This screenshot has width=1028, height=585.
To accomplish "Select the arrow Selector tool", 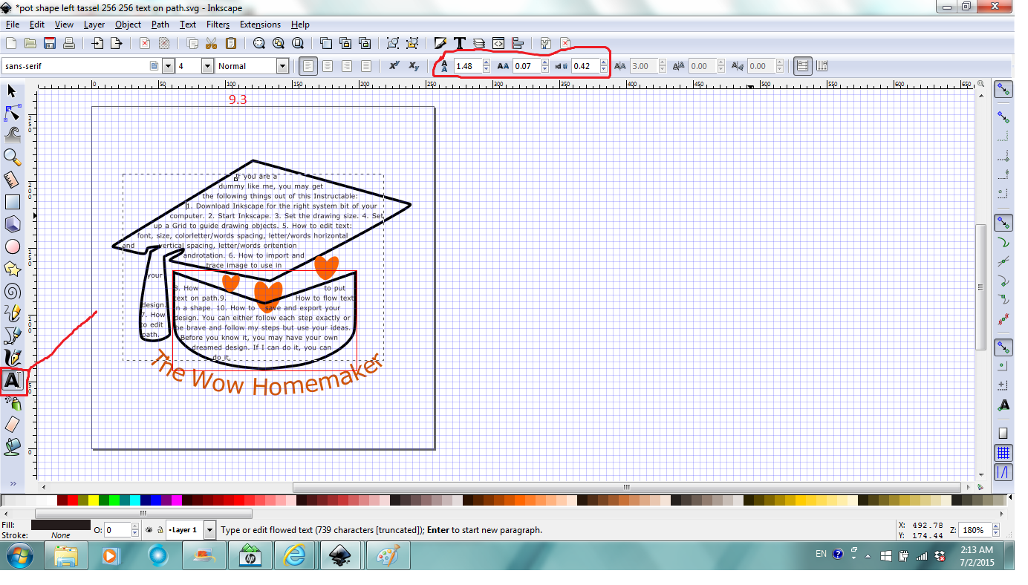I will [x=12, y=91].
